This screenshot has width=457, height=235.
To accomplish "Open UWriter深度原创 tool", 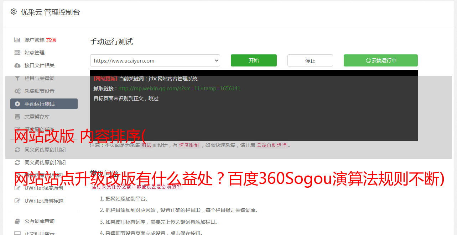I will [44, 188].
